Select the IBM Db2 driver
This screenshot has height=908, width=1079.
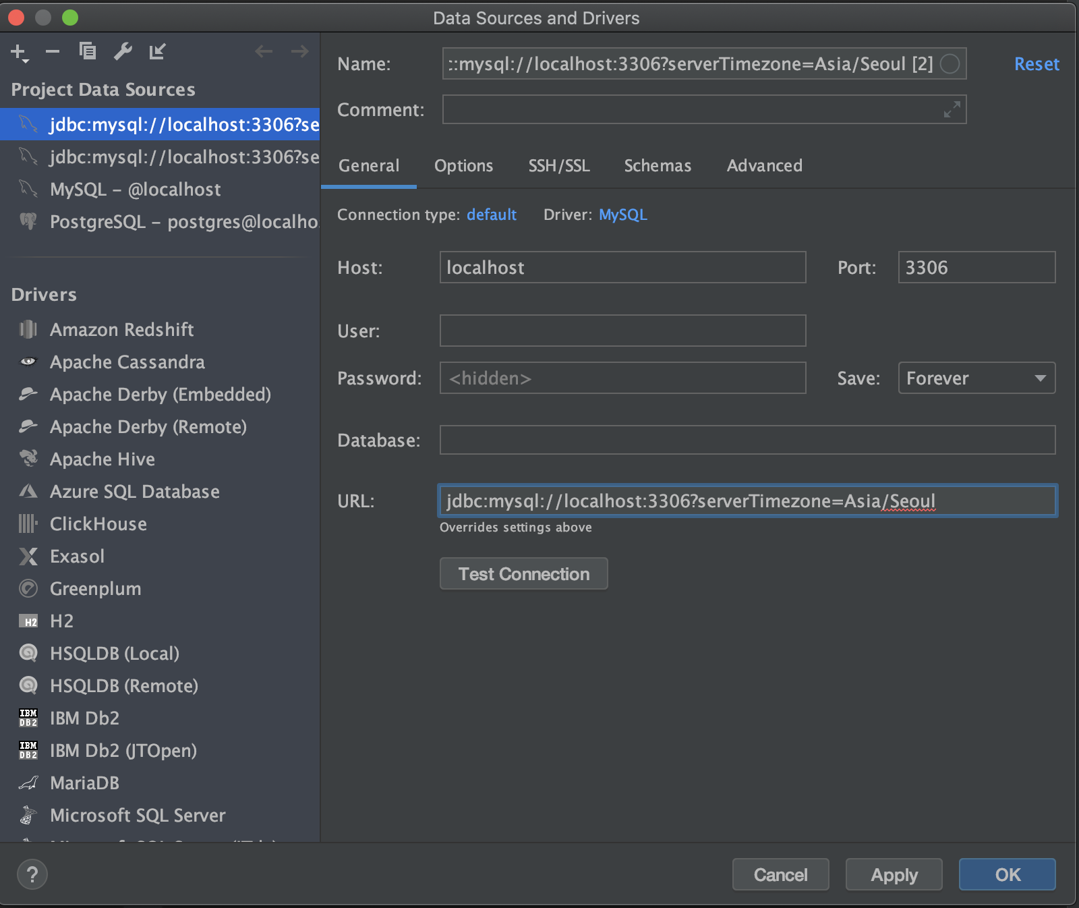pyautogui.click(x=160, y=718)
